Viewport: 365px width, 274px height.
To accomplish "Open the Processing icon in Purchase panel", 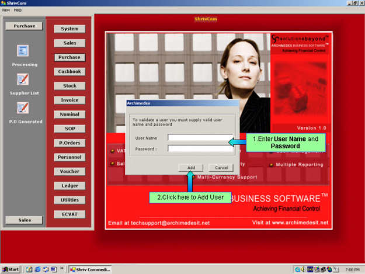I will [23, 50].
